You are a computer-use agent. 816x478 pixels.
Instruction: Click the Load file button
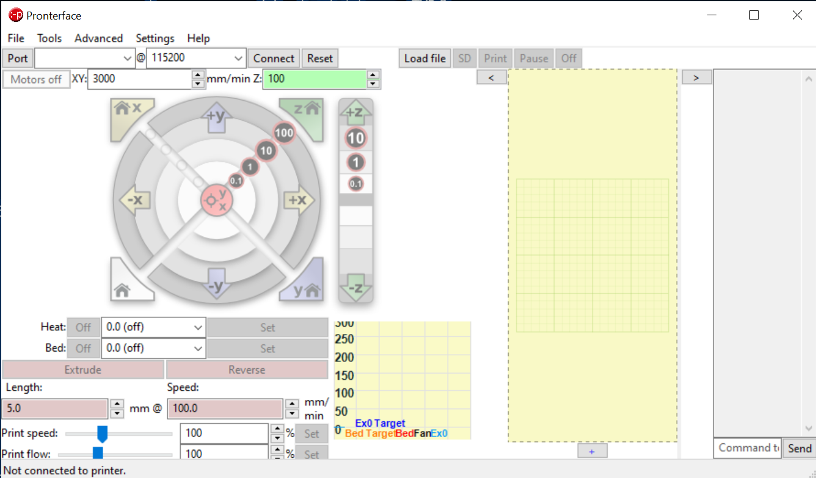pyautogui.click(x=424, y=59)
